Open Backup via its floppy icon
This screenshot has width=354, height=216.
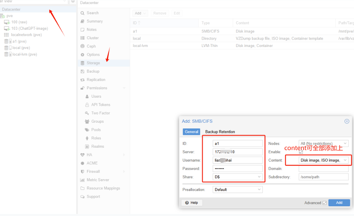click(82, 71)
